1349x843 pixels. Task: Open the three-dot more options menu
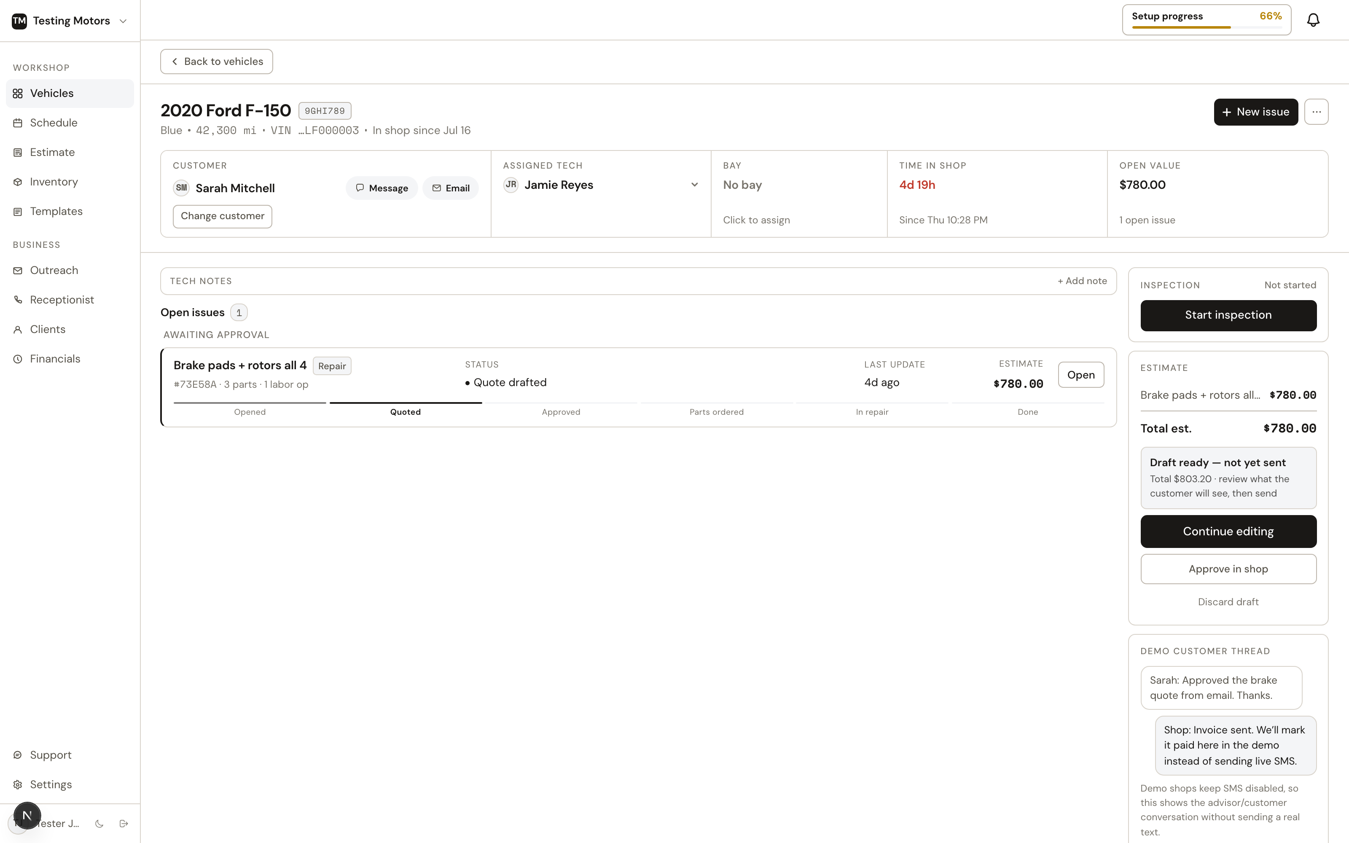[1316, 112]
